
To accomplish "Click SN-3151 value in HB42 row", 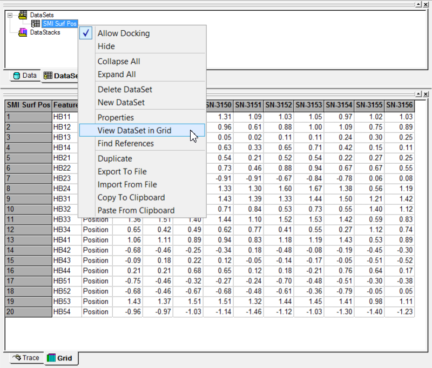I will point(248,250).
